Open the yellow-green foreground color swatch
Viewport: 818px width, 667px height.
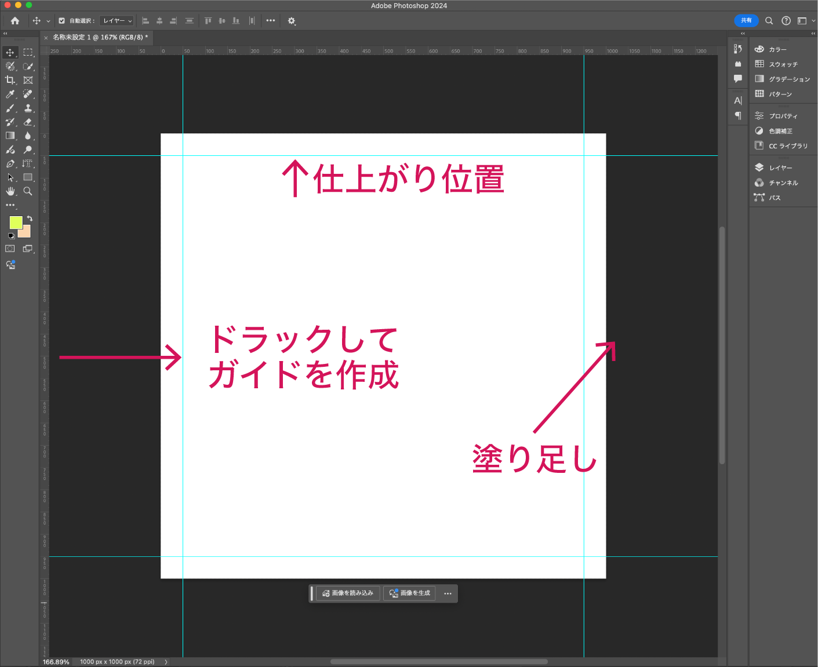(15, 223)
